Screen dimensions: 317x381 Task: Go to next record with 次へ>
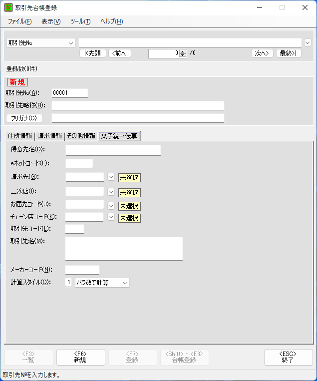262,53
